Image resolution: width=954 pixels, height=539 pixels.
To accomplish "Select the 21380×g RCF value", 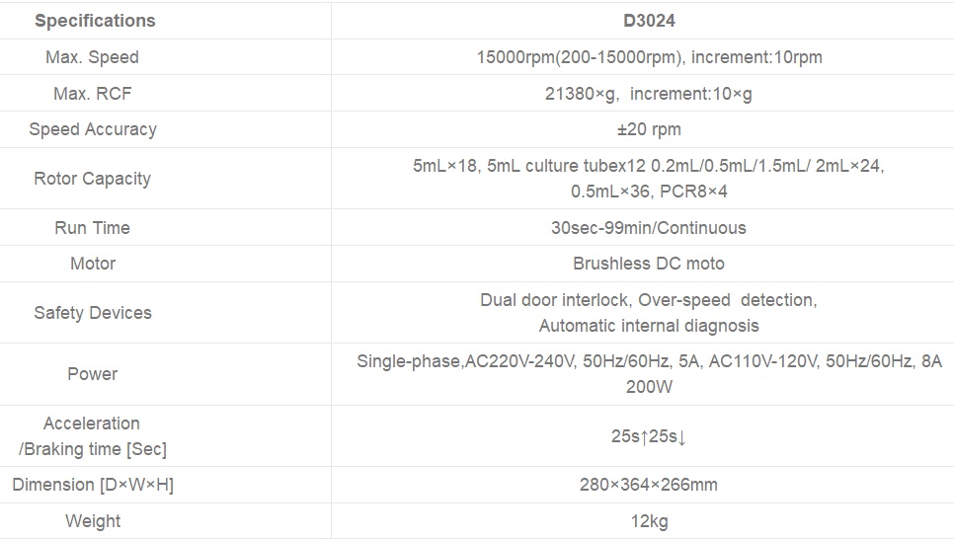I will coord(649,94).
